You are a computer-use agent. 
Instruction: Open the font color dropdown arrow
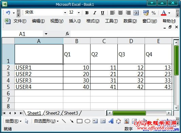pos(169,13)
